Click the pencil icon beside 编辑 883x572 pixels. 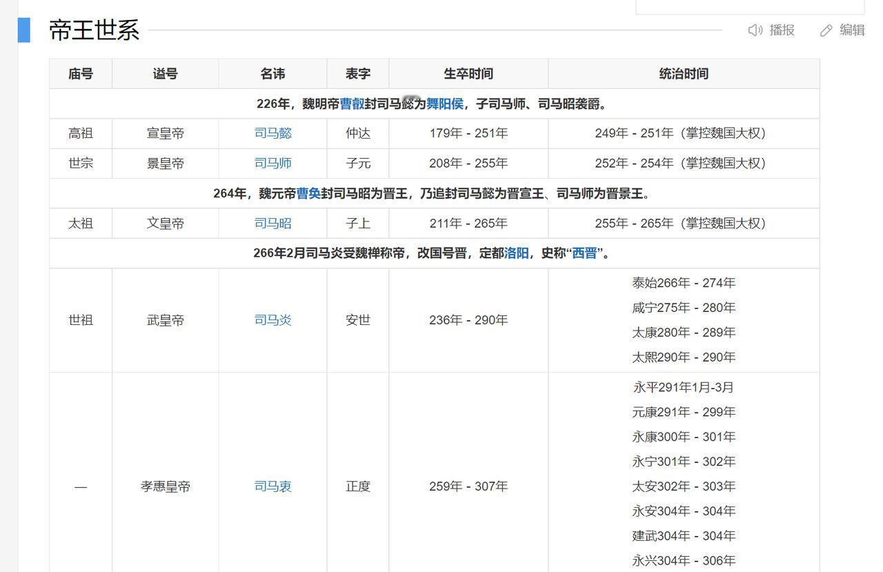826,30
